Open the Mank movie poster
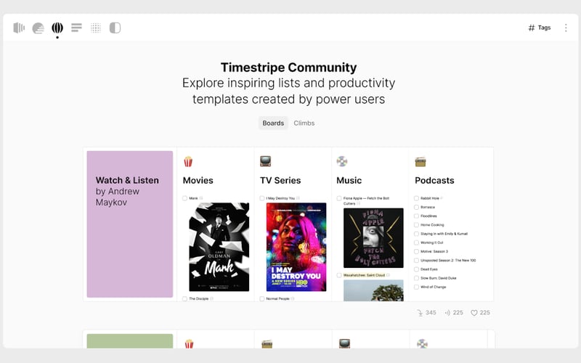The image size is (581, 363). [219, 247]
